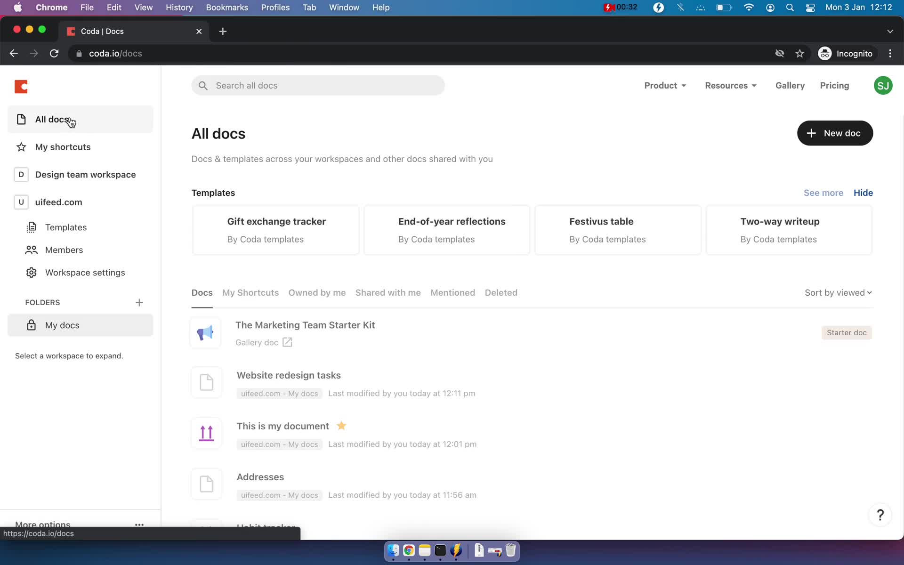
Task: Add a new folder with plus icon
Action: pos(139,302)
